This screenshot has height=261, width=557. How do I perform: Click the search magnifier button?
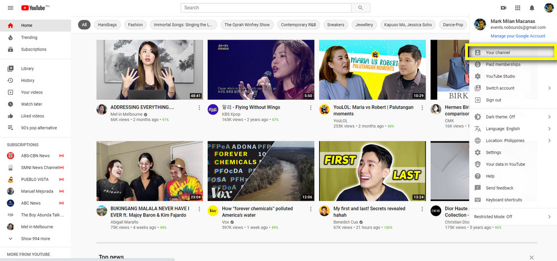click(x=360, y=8)
